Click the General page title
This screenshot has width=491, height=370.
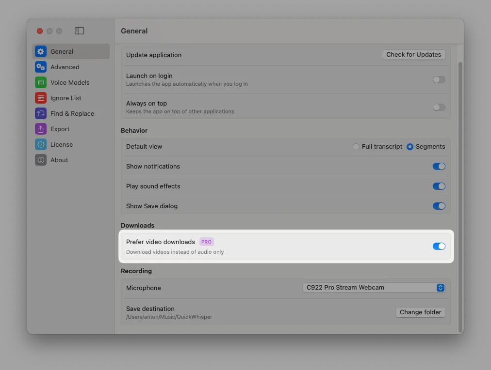pyautogui.click(x=134, y=31)
